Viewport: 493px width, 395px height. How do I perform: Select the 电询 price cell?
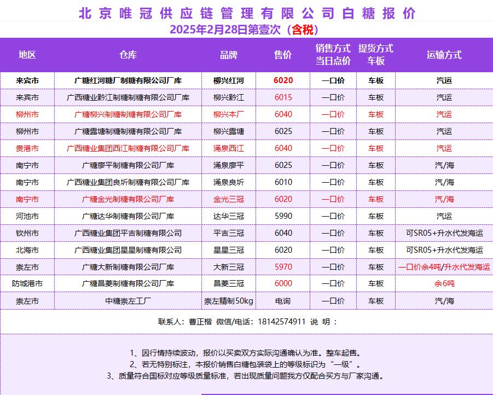pos(283,301)
